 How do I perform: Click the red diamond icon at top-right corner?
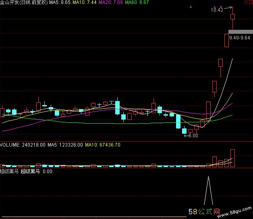tap(246, 2)
